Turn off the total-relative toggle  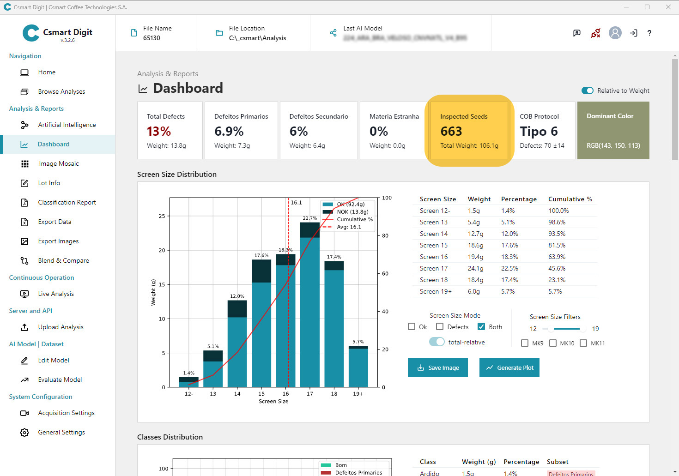(436, 342)
